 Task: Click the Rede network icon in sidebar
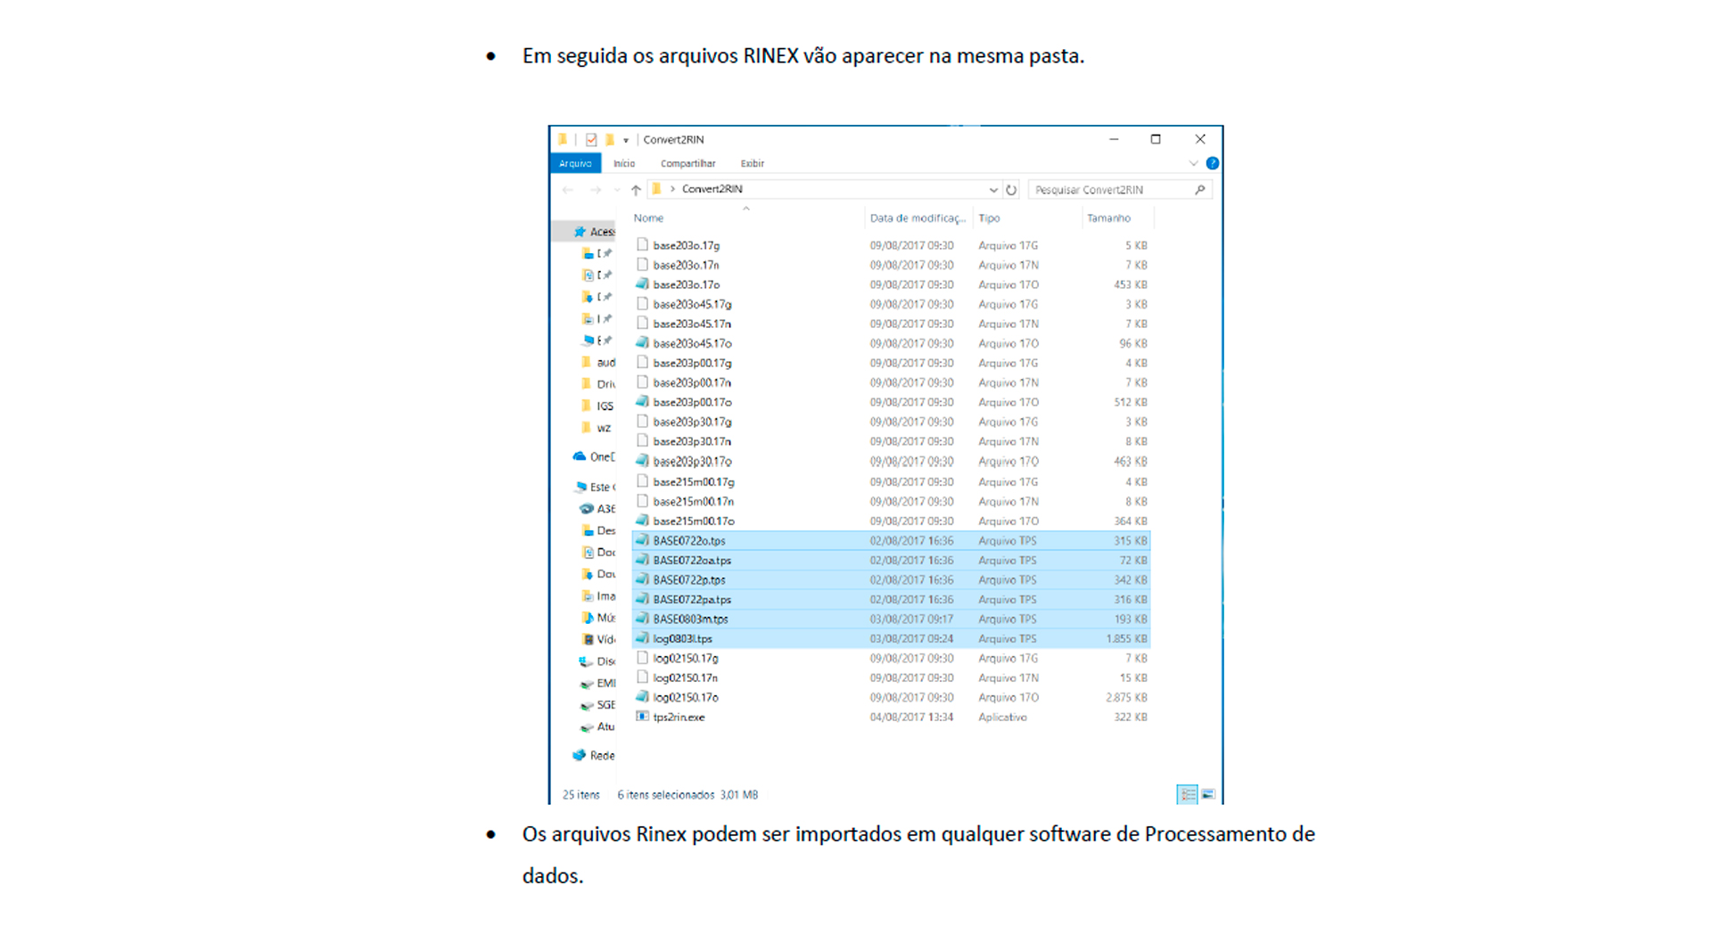click(580, 755)
